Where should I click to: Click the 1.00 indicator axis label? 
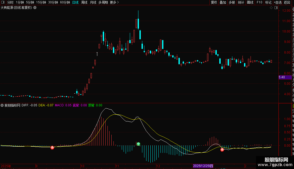point(287,119)
